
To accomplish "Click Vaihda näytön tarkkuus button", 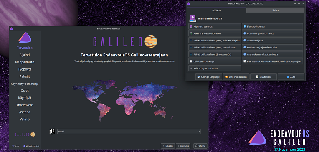I will point(215,68).
